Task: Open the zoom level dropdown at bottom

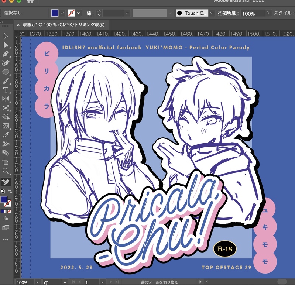Action: tap(37, 282)
